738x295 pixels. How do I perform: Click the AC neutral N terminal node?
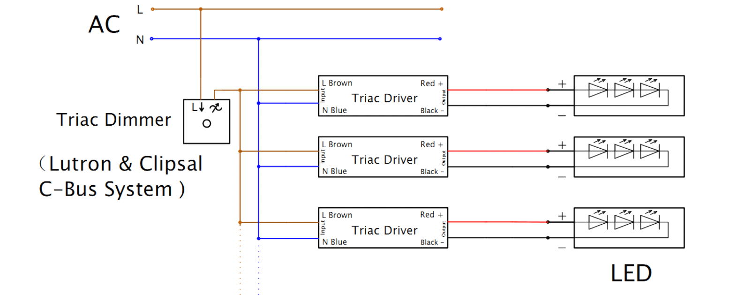coord(151,39)
